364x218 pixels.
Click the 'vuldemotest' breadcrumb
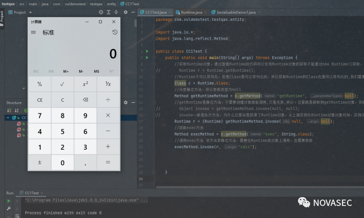click(75, 4)
